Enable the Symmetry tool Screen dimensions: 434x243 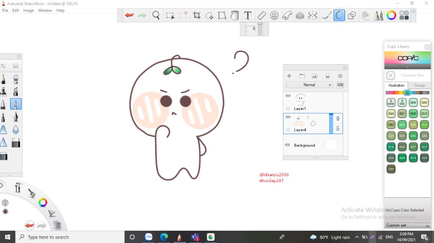coord(313,16)
